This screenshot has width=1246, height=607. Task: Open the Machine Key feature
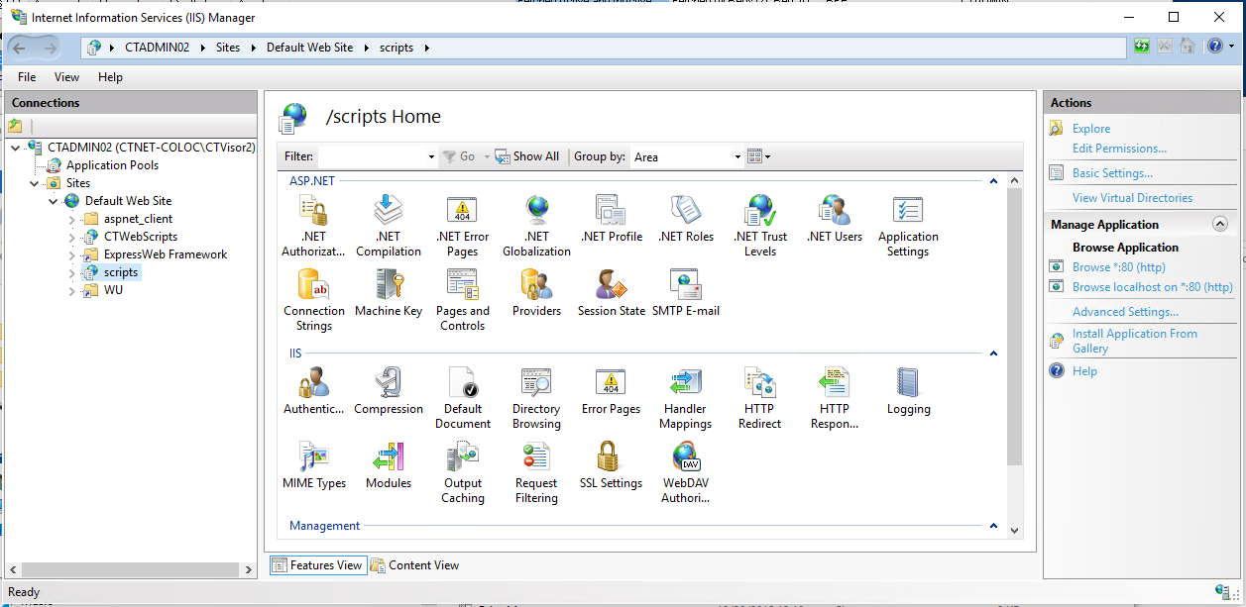tap(388, 292)
